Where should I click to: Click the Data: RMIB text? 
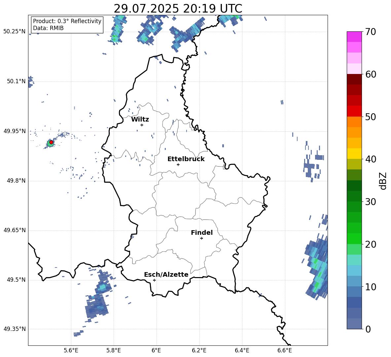point(48,28)
